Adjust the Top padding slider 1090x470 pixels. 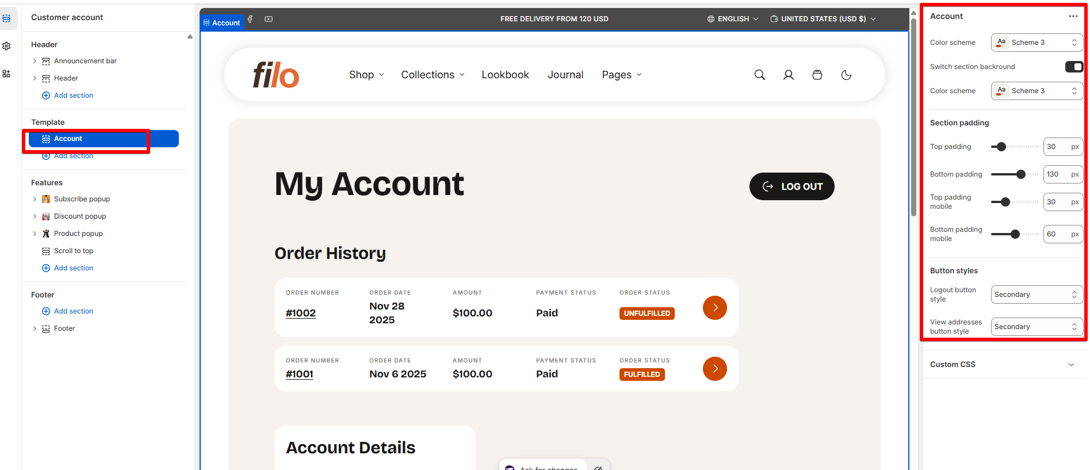1015,147
